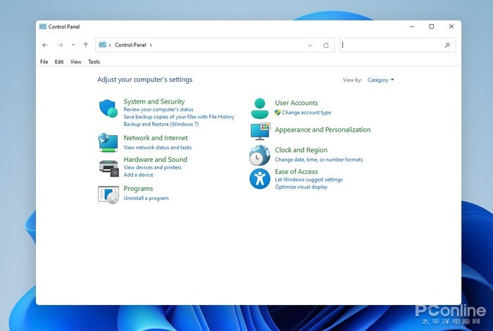Open the Tools menu
This screenshot has height=331, width=493.
[94, 62]
